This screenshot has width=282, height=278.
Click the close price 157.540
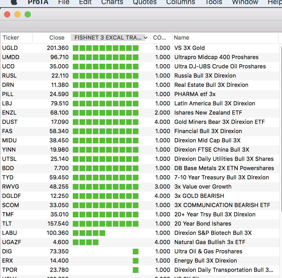coord(58,224)
